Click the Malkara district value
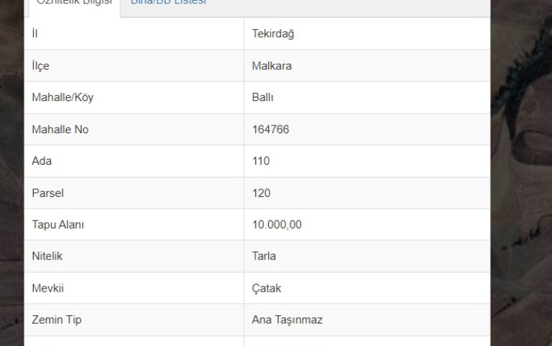Viewport: 552px width, 346px height. (x=272, y=66)
